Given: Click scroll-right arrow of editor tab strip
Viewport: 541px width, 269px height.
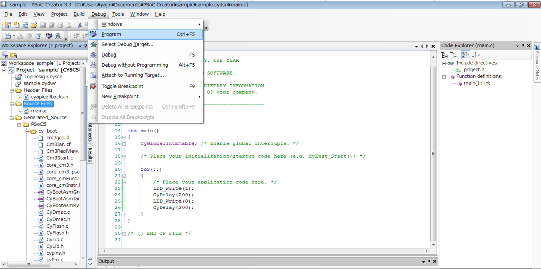Looking at the screenshot, I should 427,46.
